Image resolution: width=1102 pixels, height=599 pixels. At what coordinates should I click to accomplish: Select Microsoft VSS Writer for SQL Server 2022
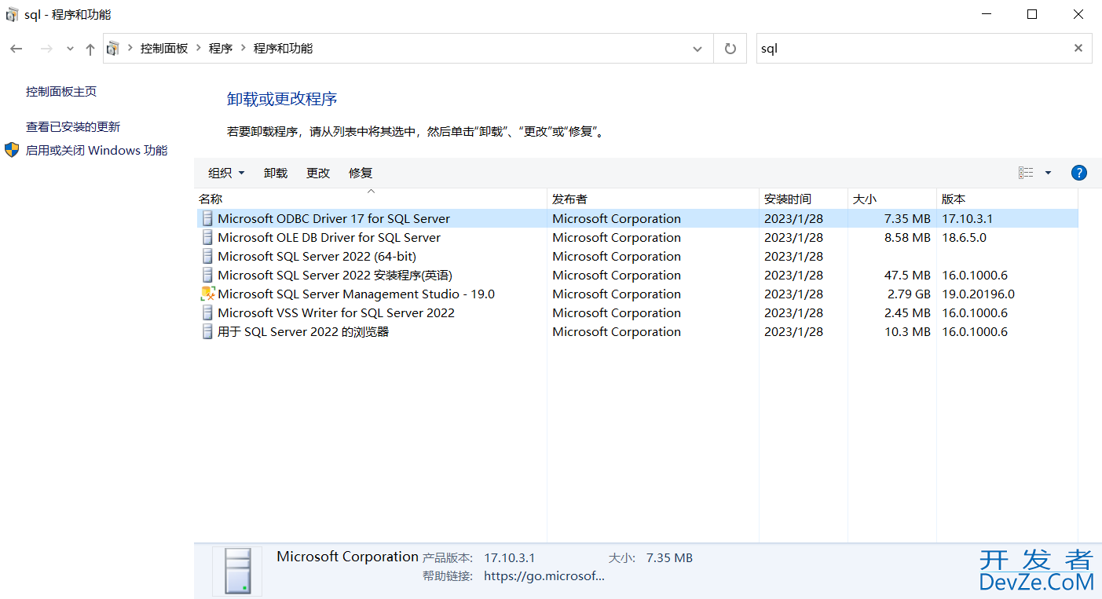pos(637,313)
